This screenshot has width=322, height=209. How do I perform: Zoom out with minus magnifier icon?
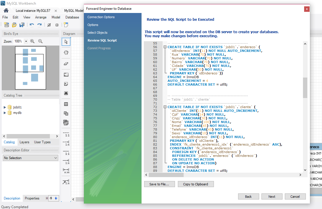click(40, 41)
